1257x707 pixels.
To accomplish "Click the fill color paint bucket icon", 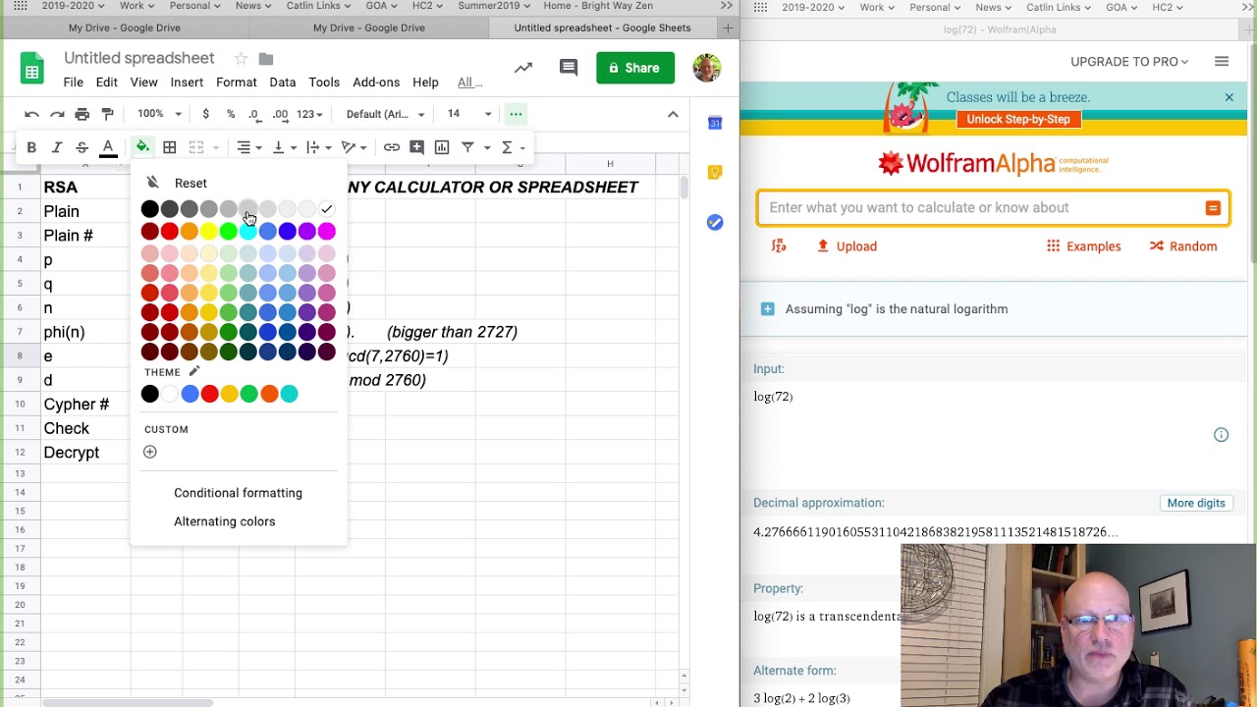I will tap(142, 147).
